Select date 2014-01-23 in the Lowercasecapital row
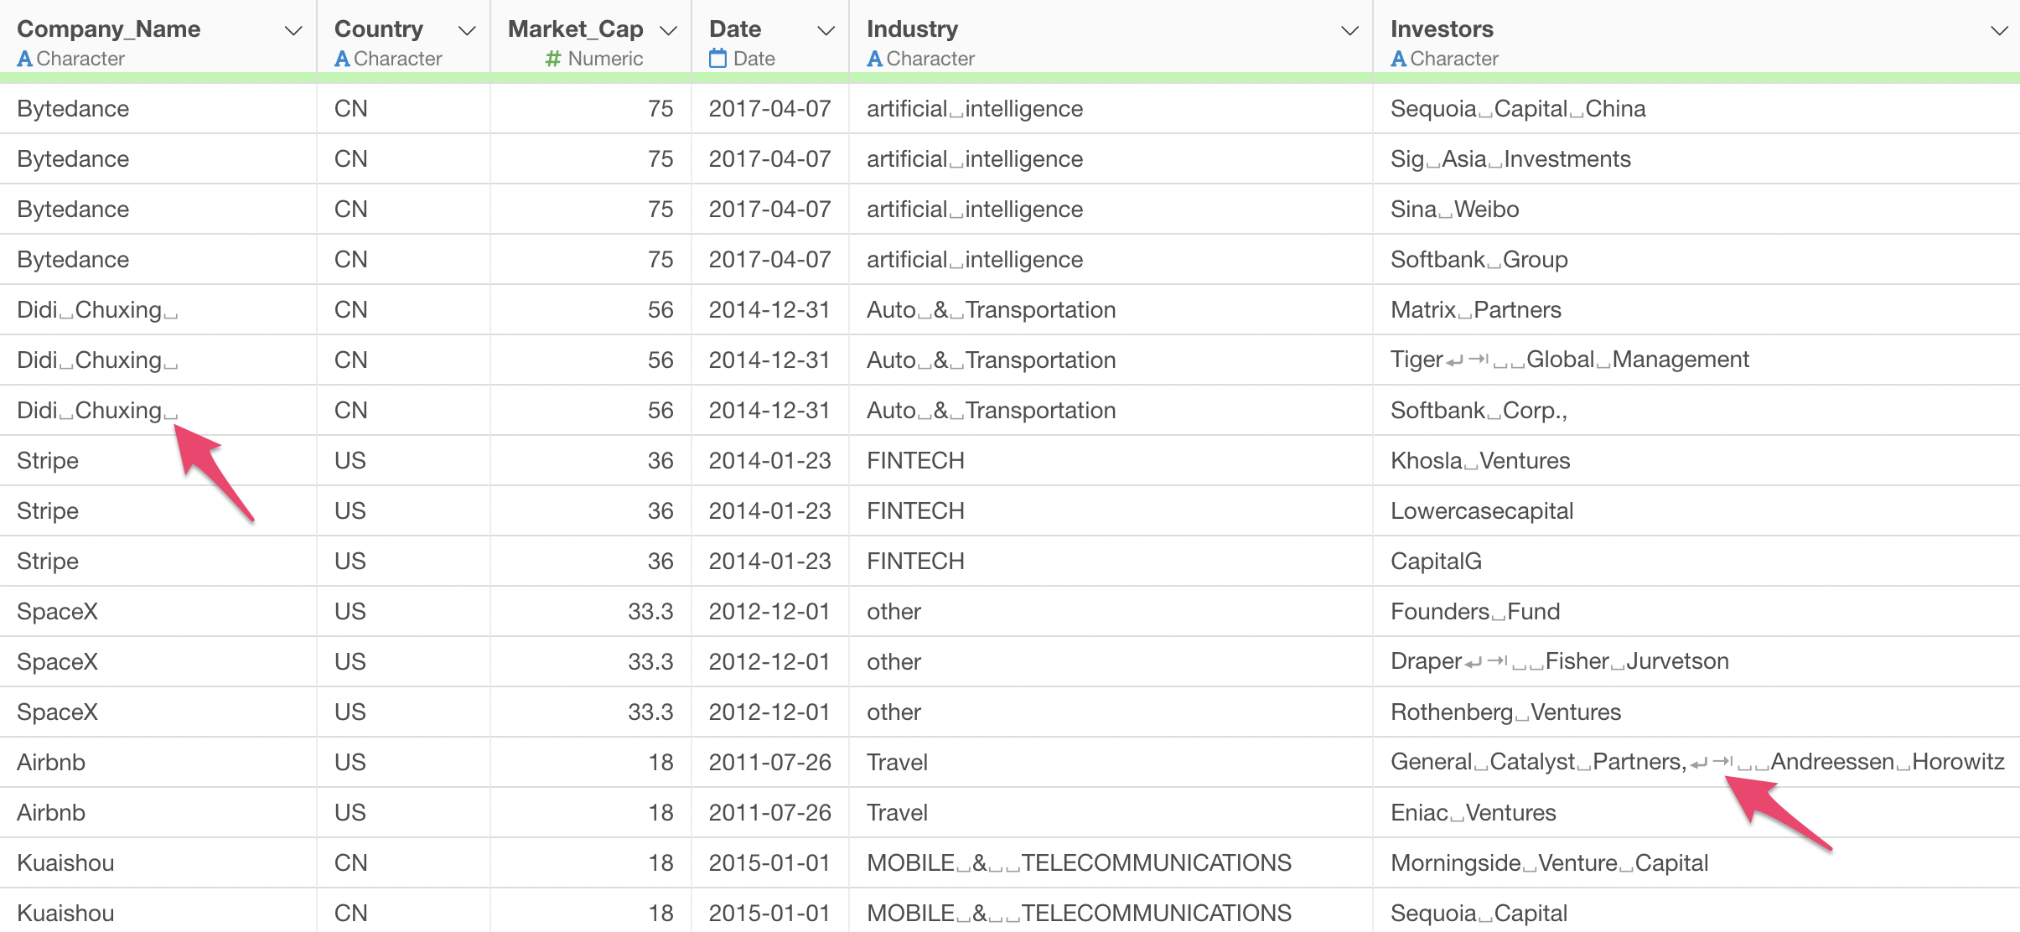2020x932 pixels. tap(770, 511)
